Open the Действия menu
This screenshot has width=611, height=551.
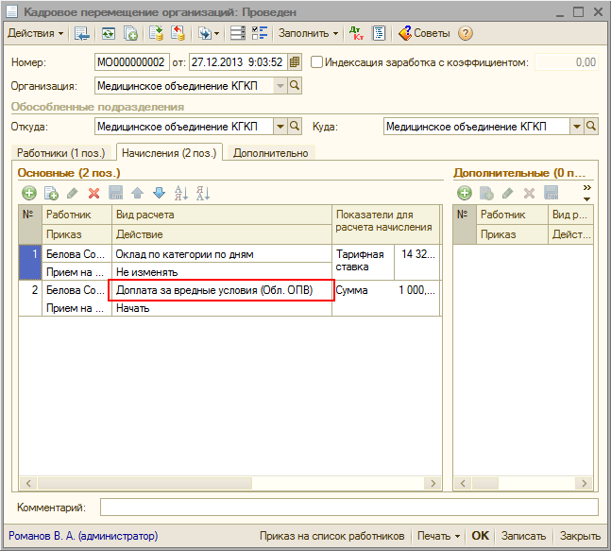35,33
